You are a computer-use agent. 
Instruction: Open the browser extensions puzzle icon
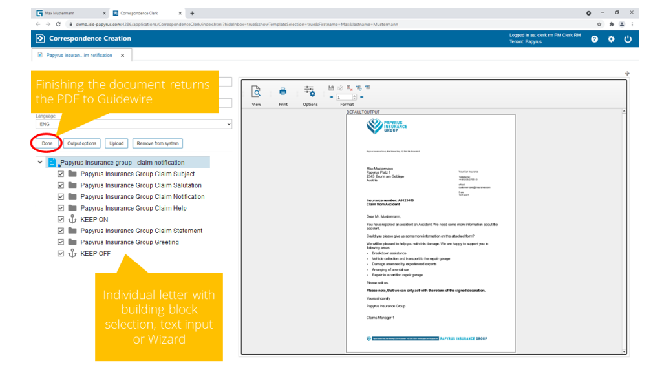point(612,25)
